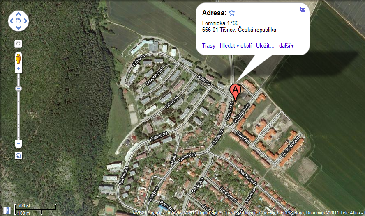This screenshot has width=365, height=216.
Task: Pan the map right with the arrow control
Action: click(x=25, y=21)
